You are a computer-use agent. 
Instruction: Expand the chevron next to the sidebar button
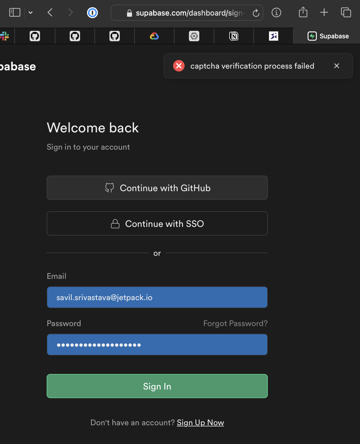pos(31,13)
